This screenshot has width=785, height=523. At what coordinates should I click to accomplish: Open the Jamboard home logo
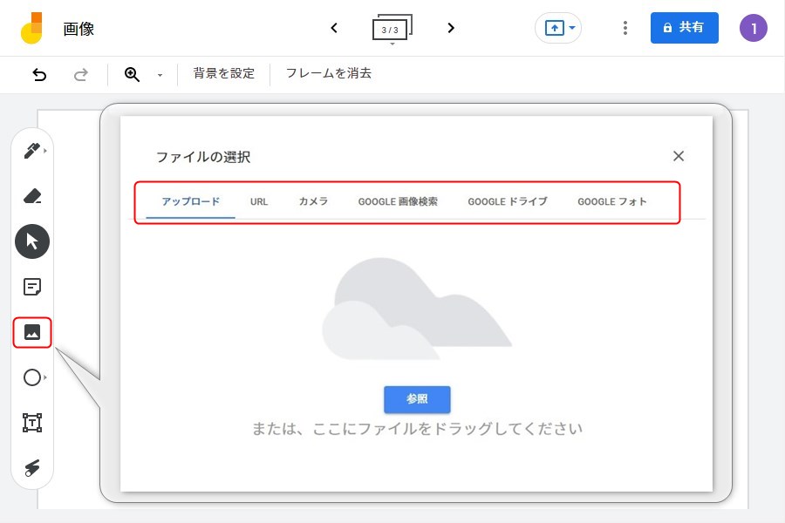31,28
